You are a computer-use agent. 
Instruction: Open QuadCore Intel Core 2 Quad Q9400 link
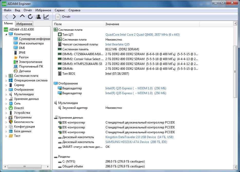pos(142,35)
